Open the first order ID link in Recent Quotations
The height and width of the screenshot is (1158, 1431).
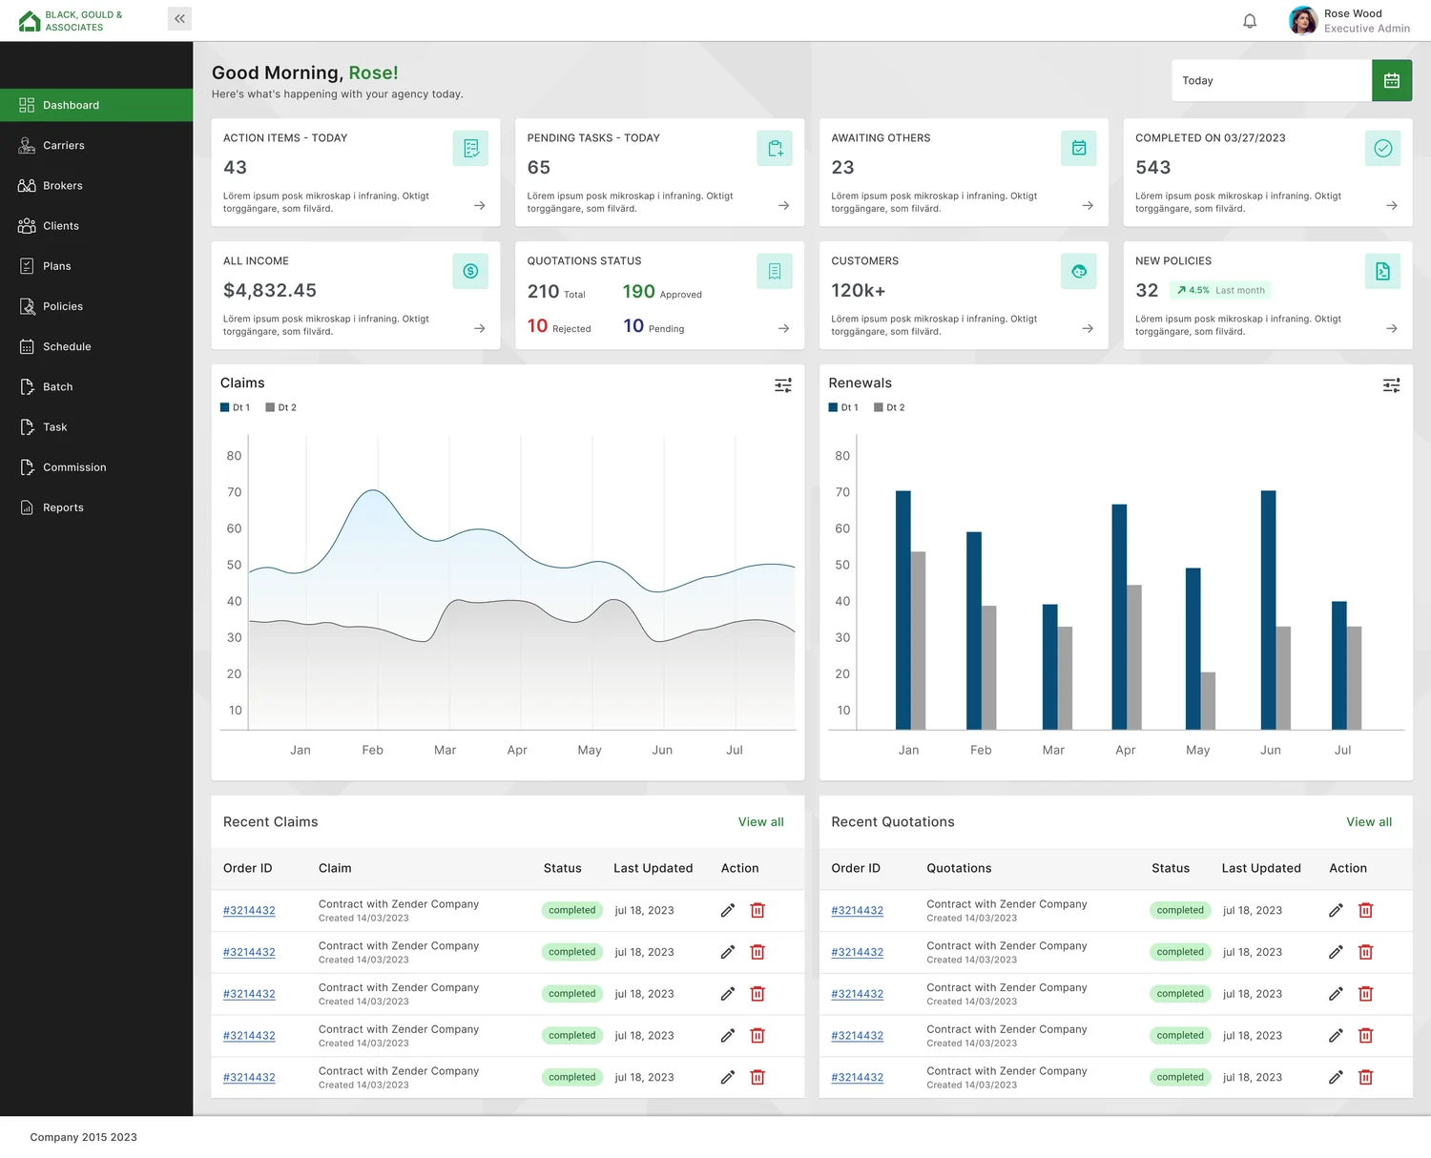pyautogui.click(x=858, y=911)
